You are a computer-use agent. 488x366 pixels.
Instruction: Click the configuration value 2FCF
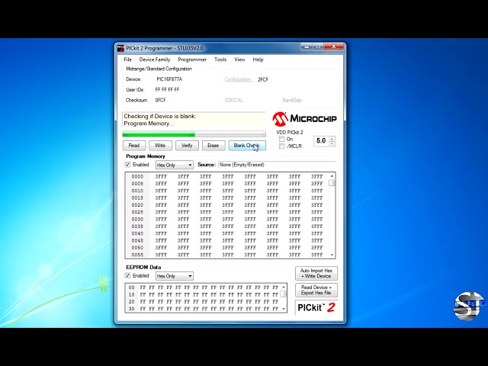[263, 79]
